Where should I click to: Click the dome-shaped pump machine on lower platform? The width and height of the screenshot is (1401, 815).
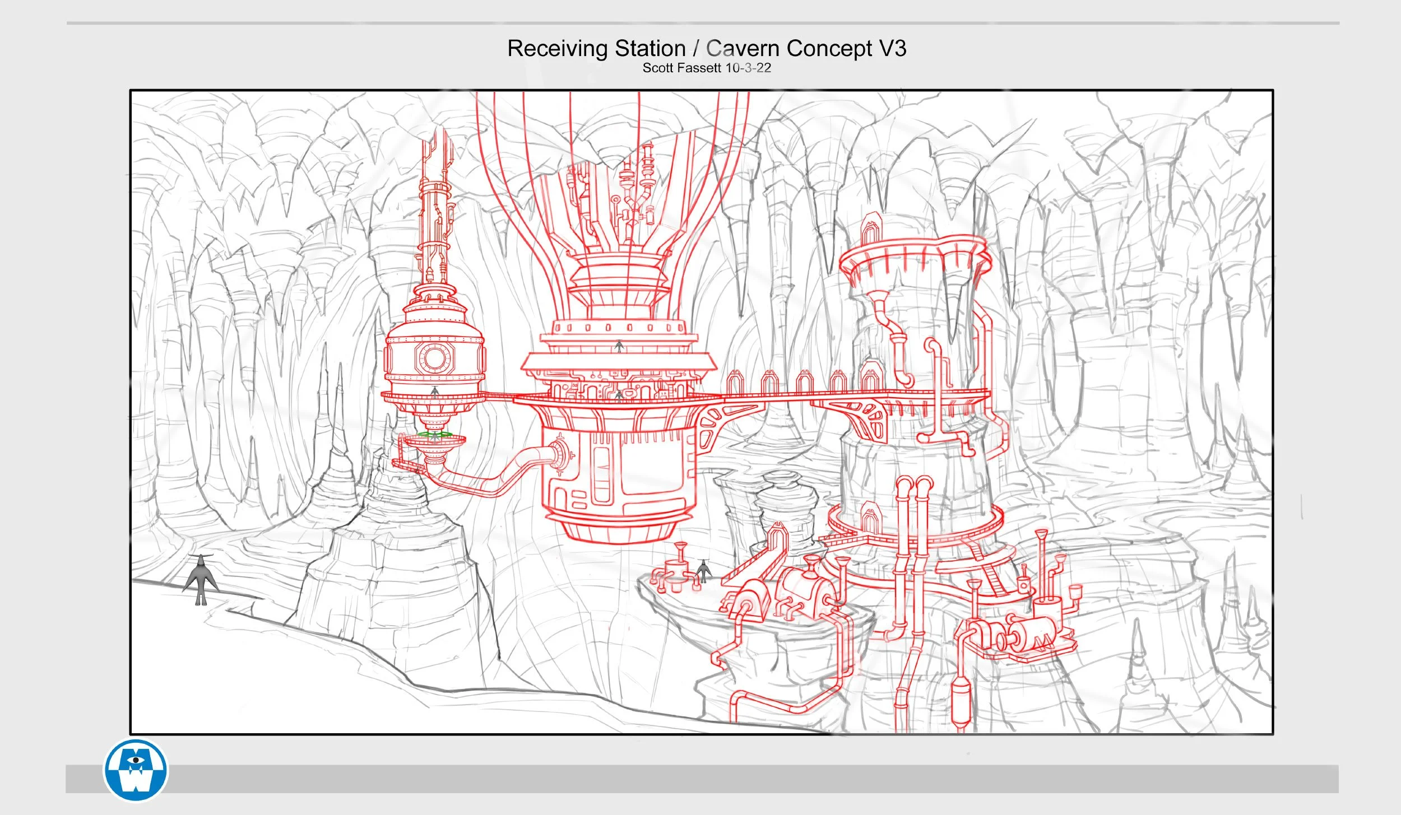(754, 595)
